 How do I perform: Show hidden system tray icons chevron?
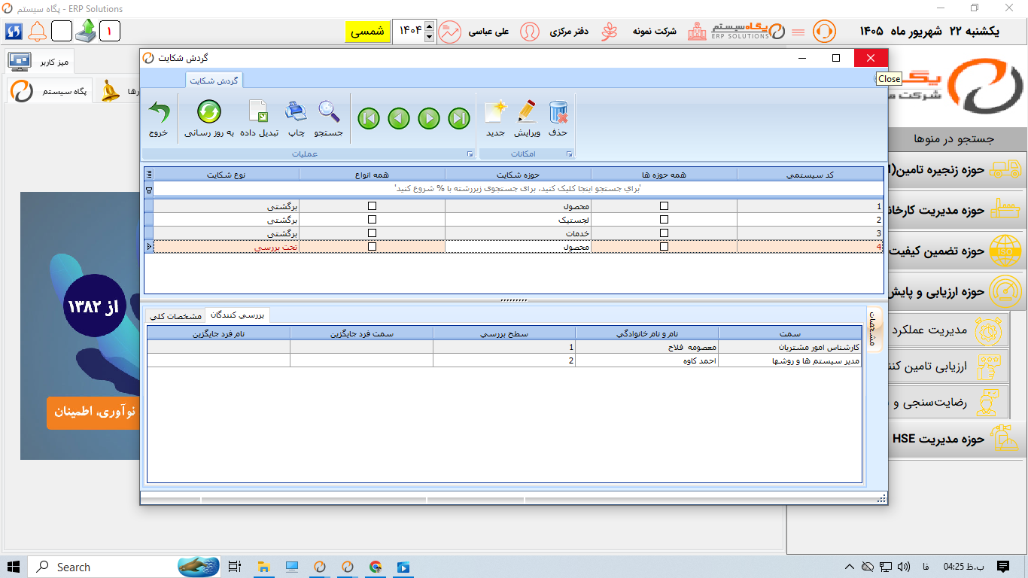point(849,567)
